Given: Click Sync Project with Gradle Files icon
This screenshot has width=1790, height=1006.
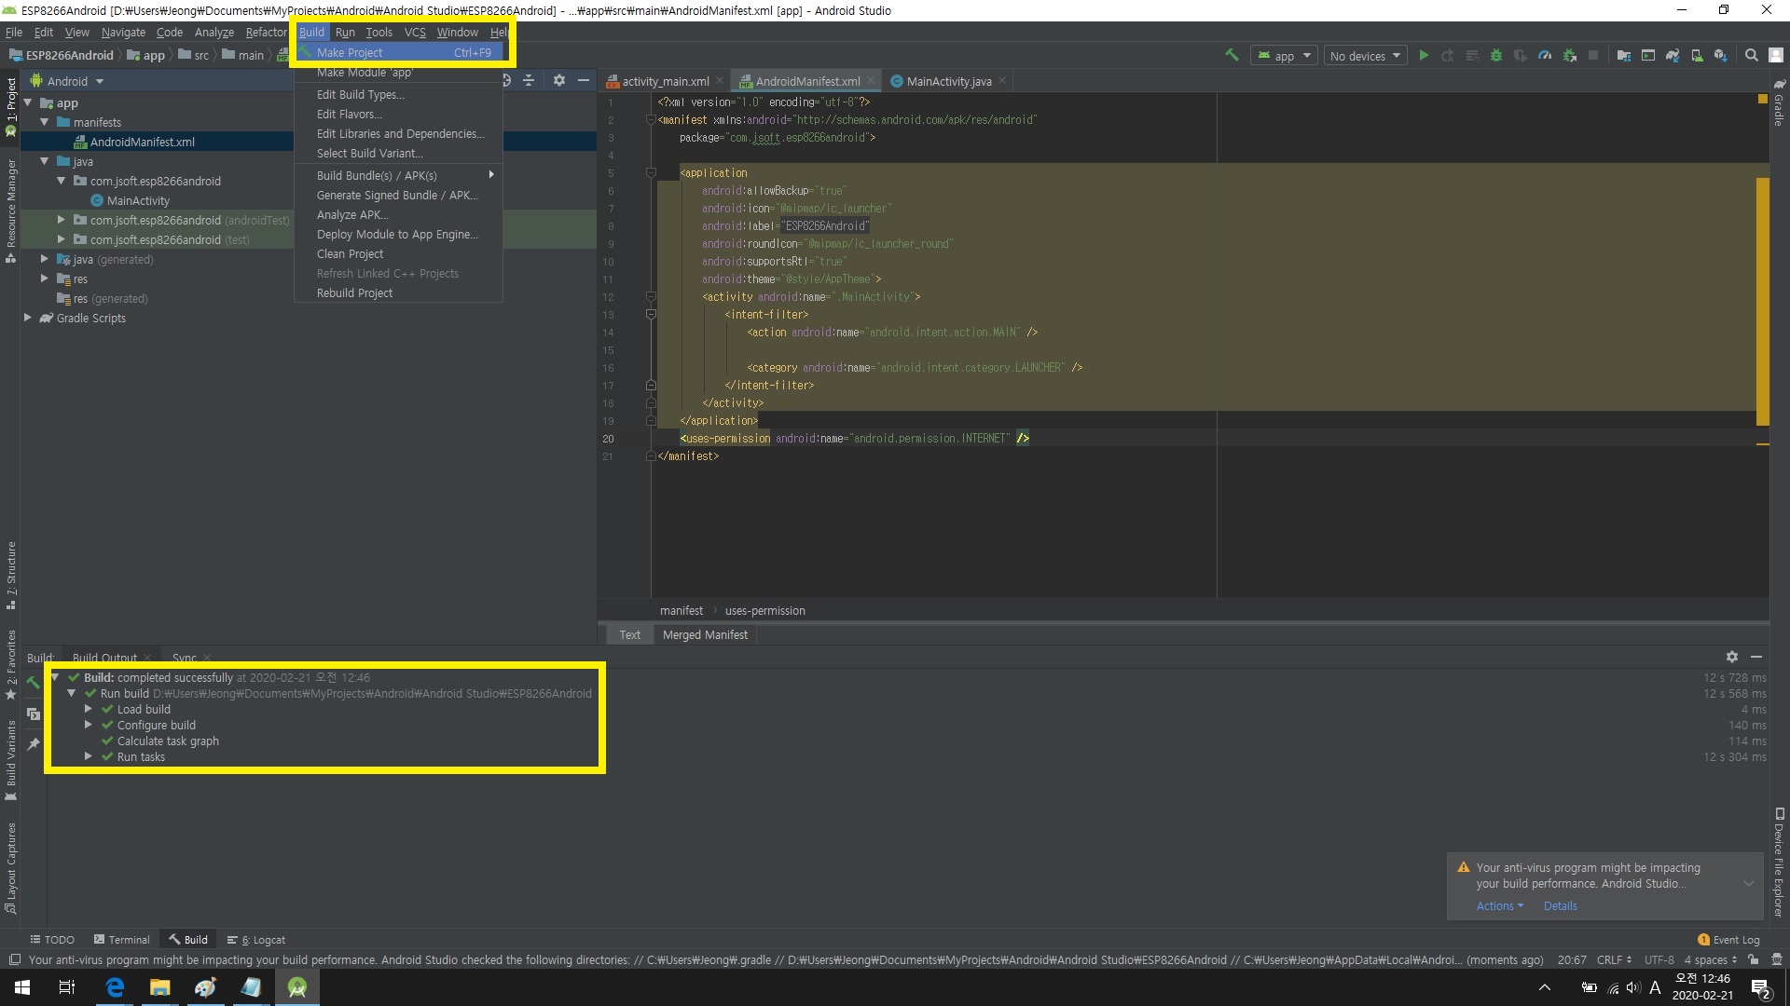Looking at the screenshot, I should [1673, 56].
